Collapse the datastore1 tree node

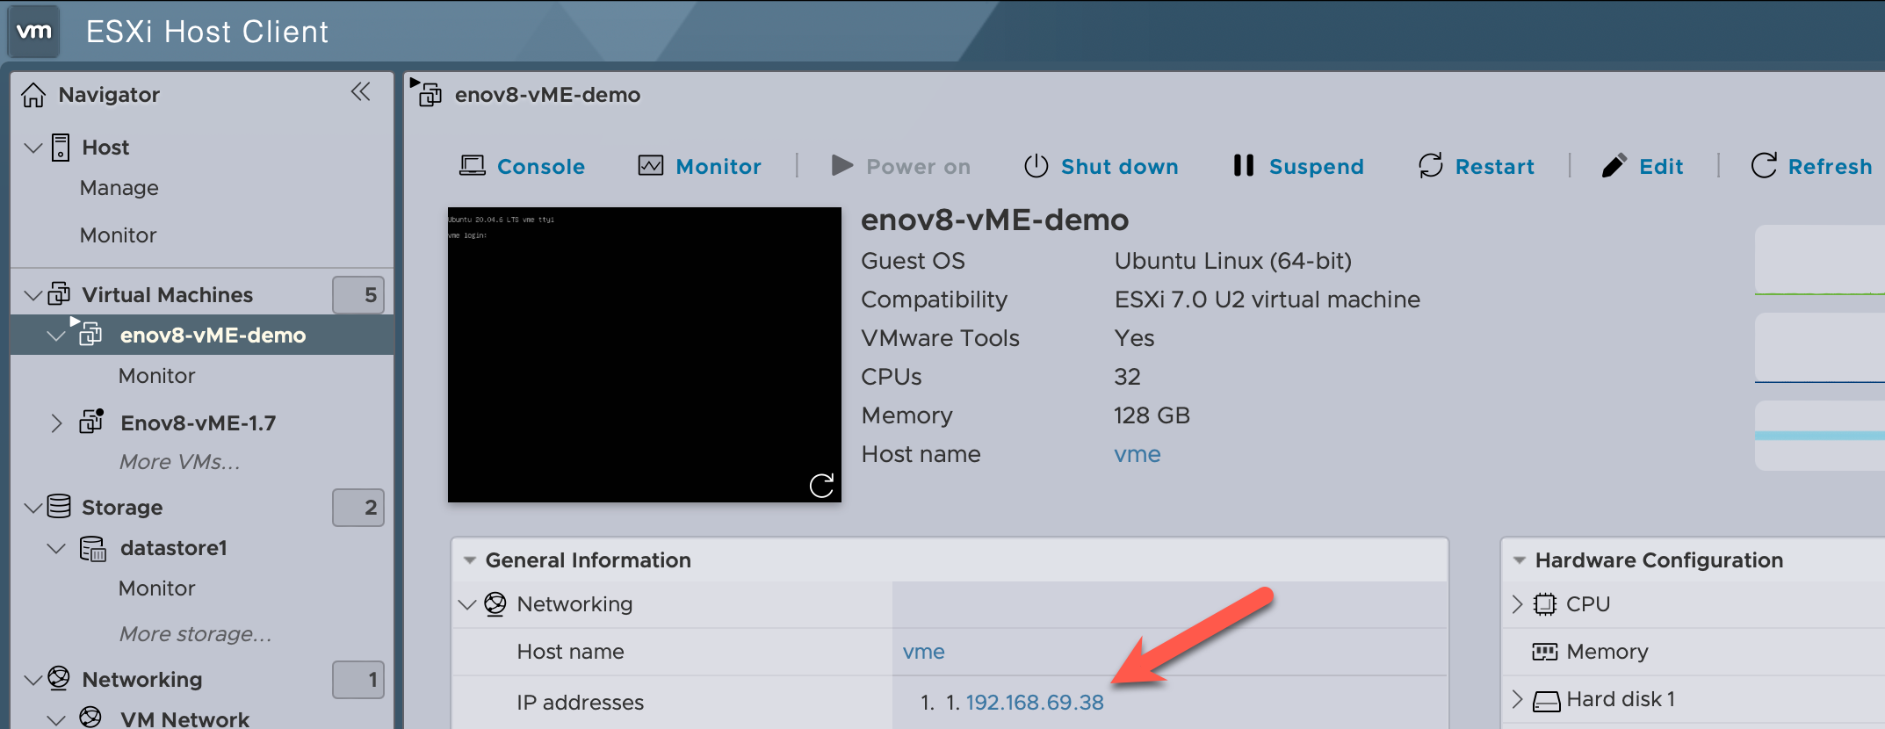pyautogui.click(x=56, y=548)
